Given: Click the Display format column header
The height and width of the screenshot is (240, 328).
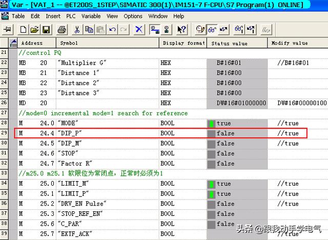Looking at the screenshot, I should click(x=183, y=43).
